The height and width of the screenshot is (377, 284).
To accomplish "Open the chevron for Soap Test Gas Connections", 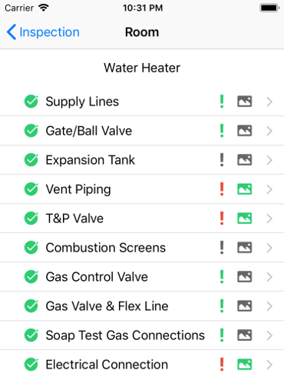I will point(269,335).
